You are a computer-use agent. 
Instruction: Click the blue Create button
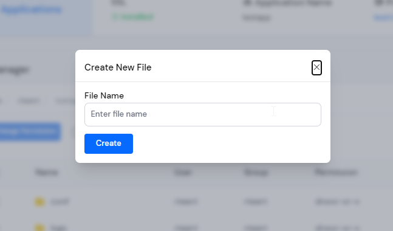tap(109, 143)
